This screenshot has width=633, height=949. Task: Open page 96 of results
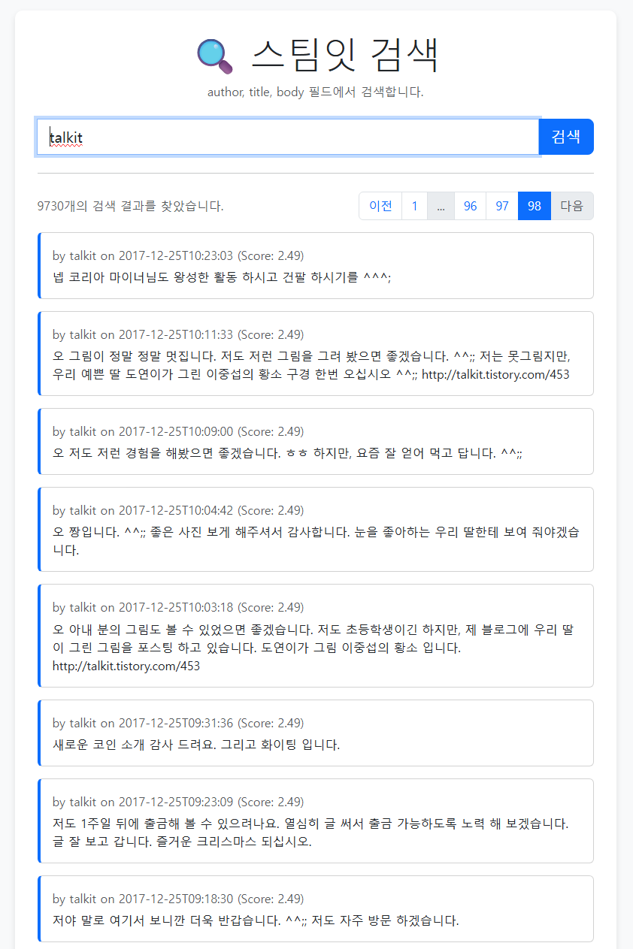(471, 206)
